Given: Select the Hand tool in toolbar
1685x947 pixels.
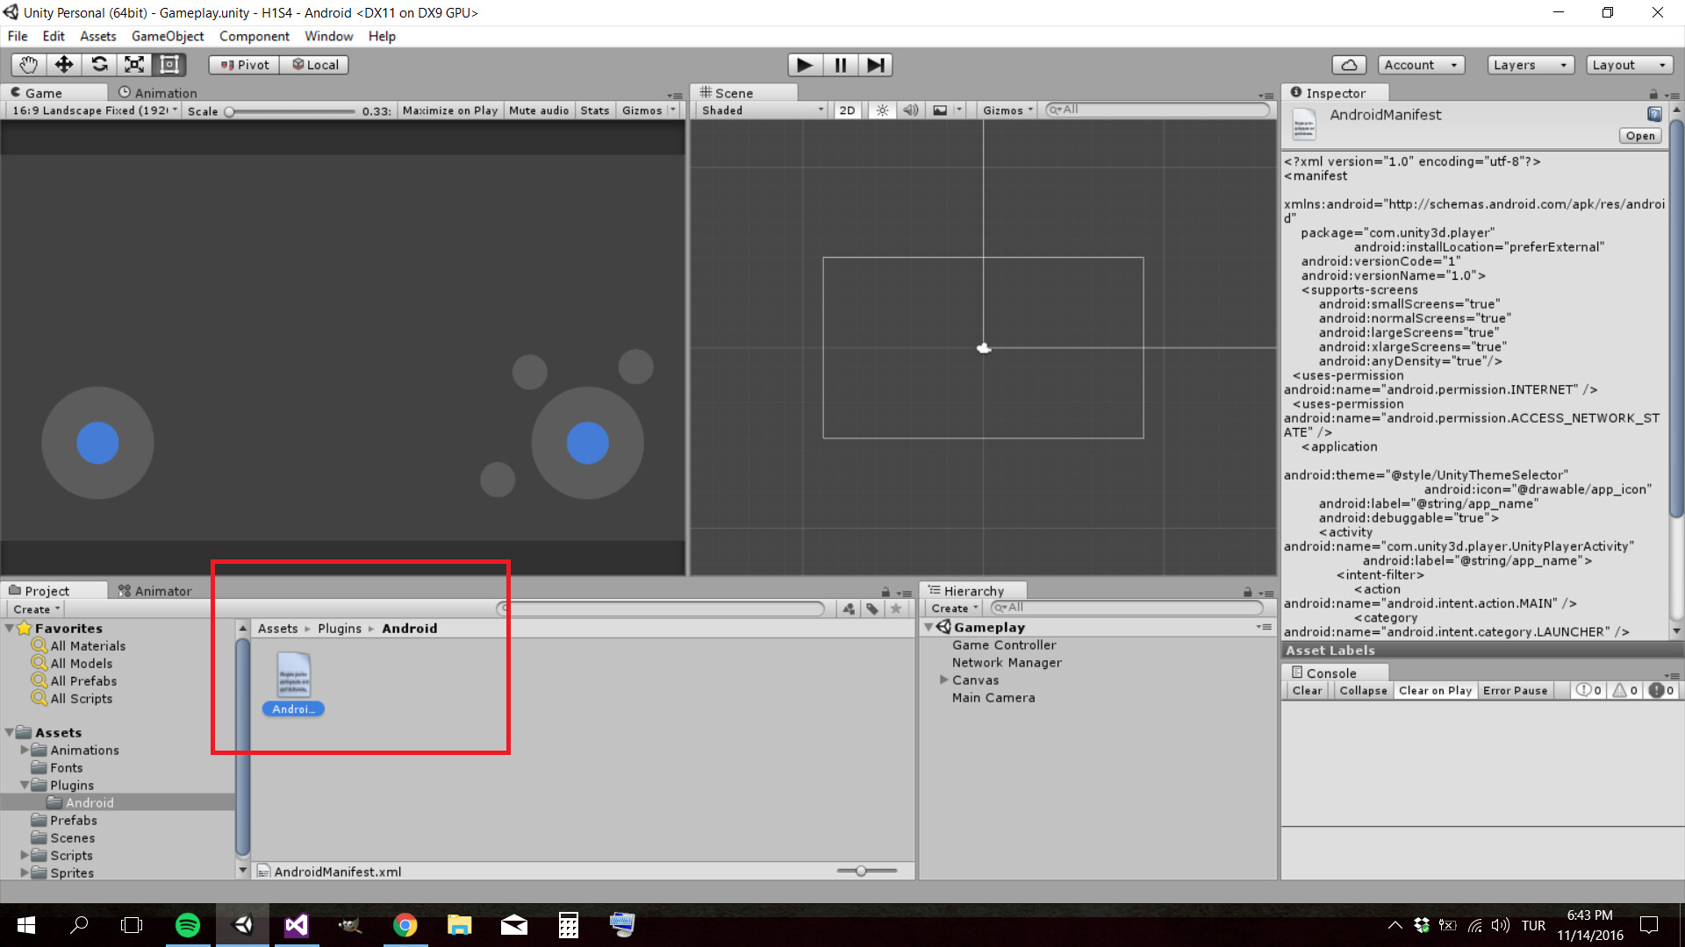Looking at the screenshot, I should coord(27,64).
